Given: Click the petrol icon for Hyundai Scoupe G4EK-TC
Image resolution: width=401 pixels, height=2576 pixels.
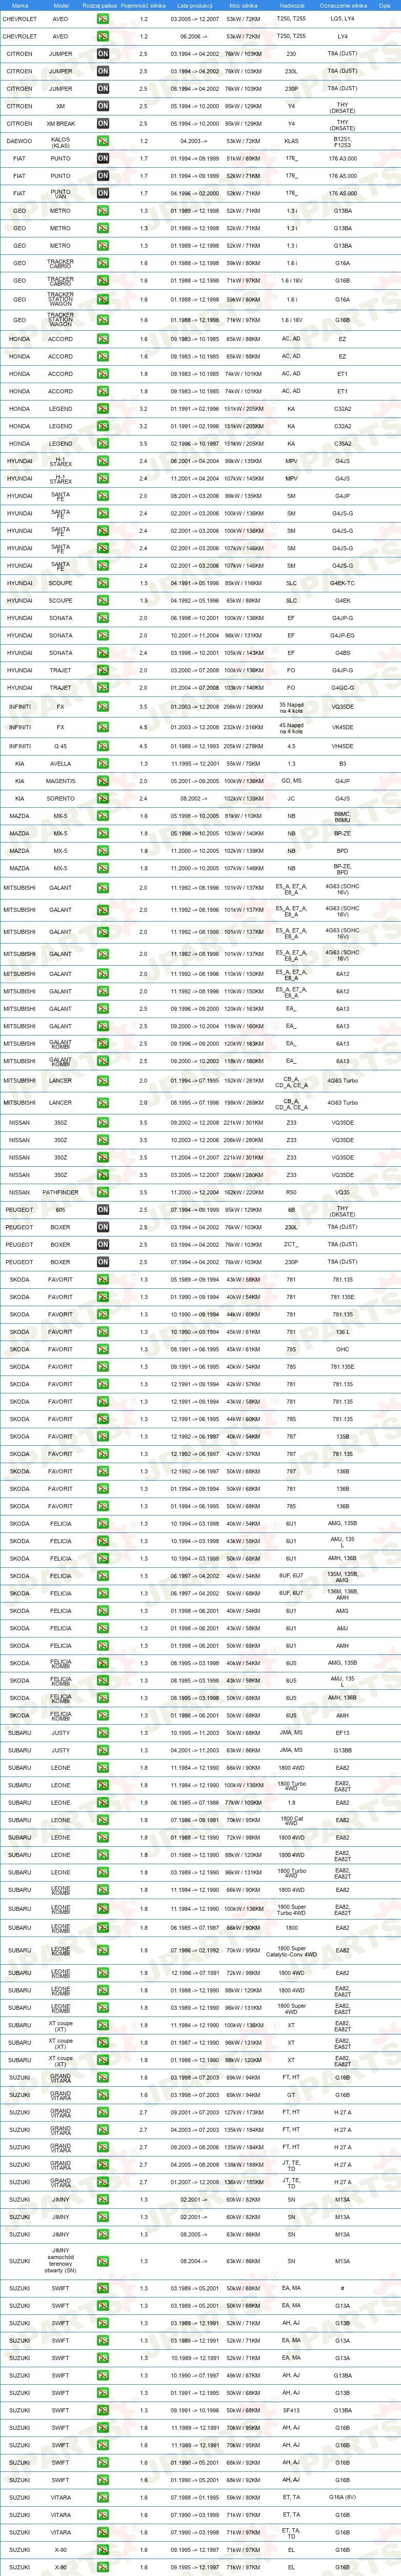Looking at the screenshot, I should (x=103, y=583).
